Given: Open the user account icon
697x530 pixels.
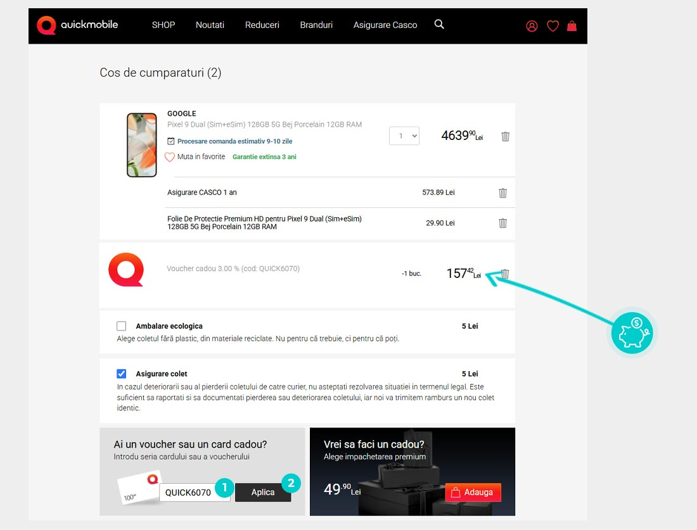Looking at the screenshot, I should tap(532, 26).
